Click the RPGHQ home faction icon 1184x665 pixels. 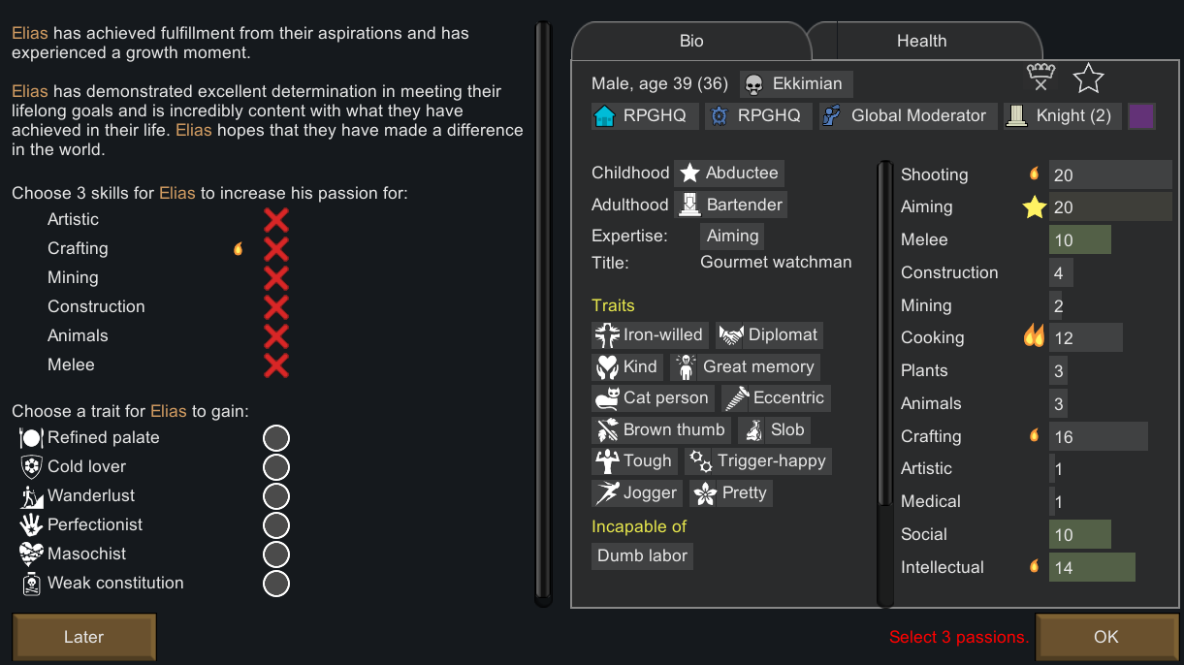pyautogui.click(x=605, y=116)
